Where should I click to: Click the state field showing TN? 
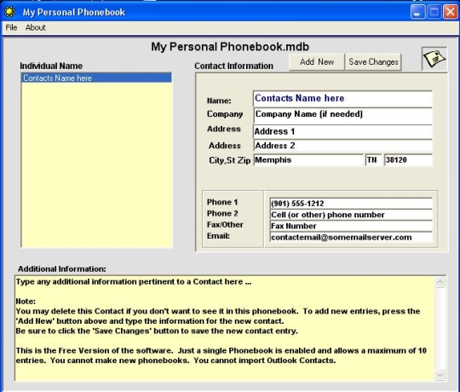tap(373, 160)
